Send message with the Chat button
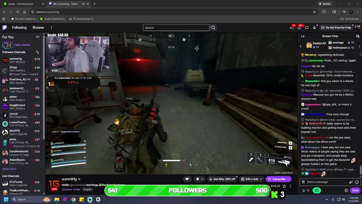Viewport: 362px width, 204px height. [x=355, y=190]
